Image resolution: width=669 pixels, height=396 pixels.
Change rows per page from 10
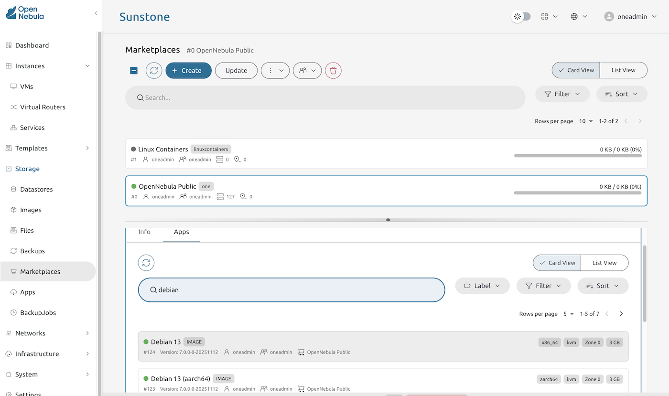585,121
